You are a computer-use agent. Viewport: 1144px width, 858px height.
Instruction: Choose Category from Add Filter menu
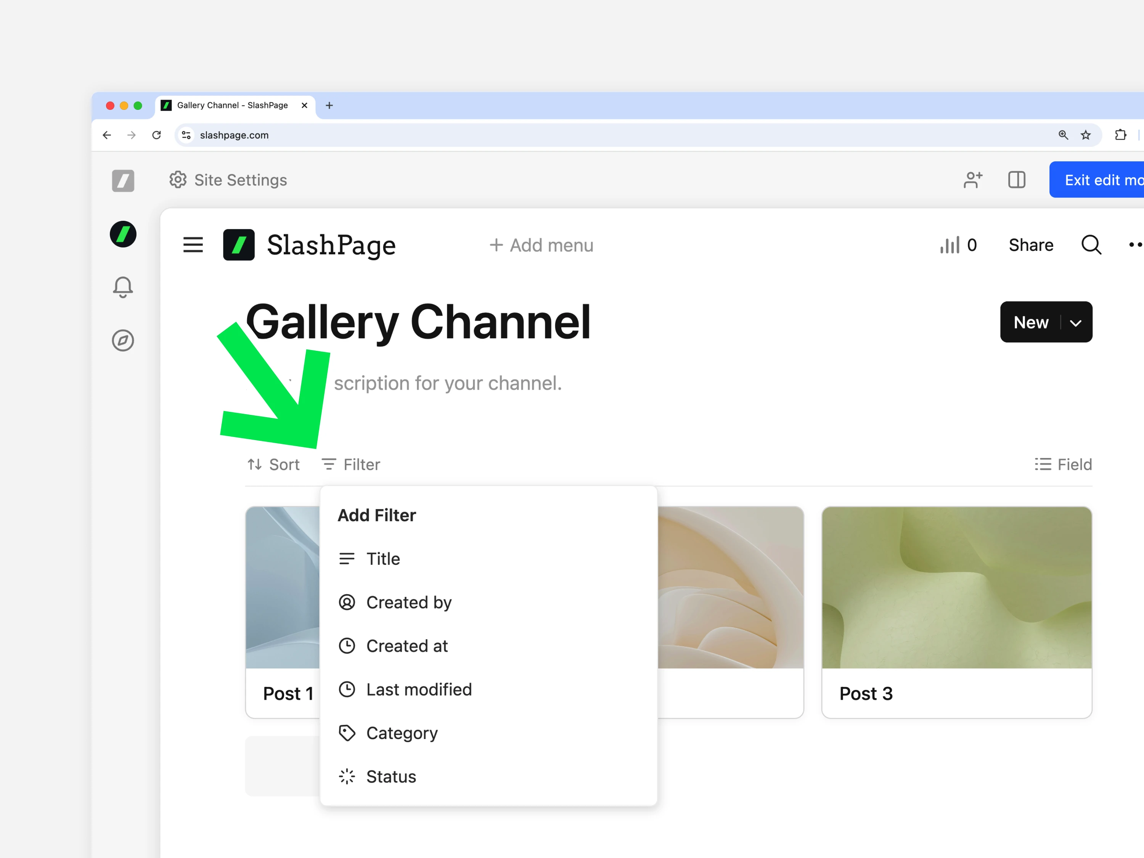402,733
